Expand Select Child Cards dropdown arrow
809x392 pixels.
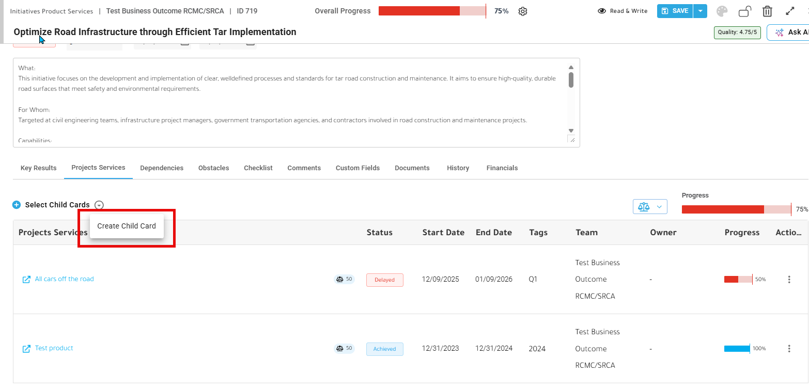click(99, 205)
